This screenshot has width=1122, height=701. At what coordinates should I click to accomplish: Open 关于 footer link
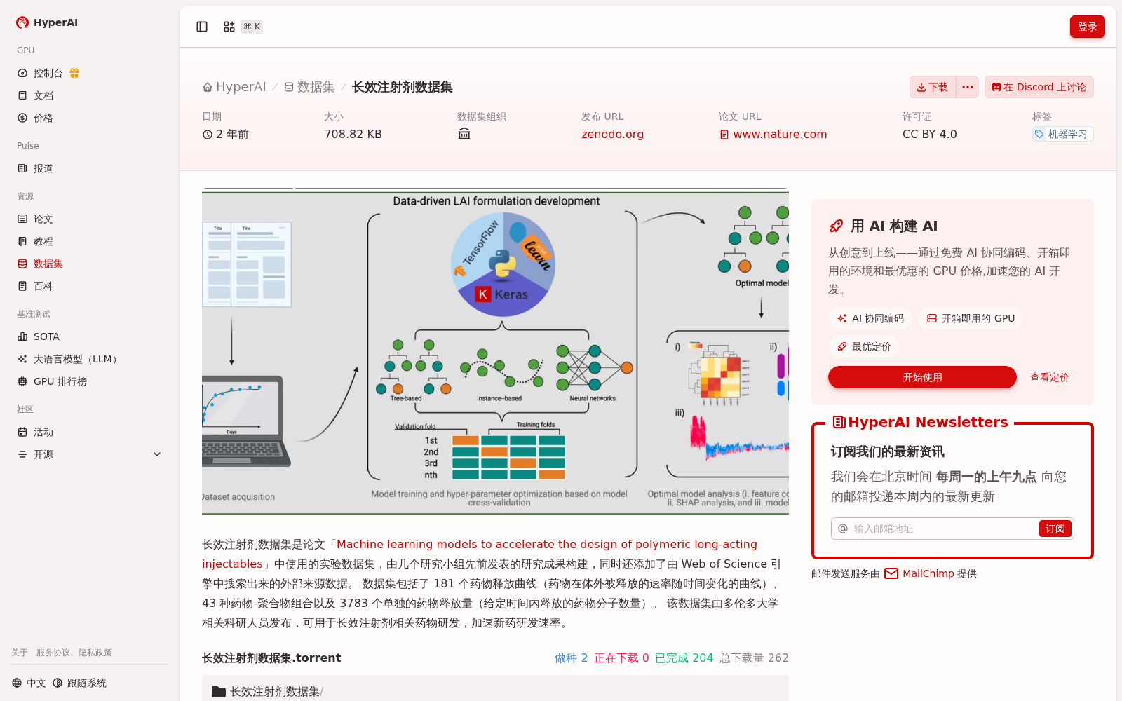pos(20,653)
